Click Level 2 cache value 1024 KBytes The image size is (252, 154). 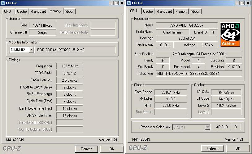click(x=226, y=106)
